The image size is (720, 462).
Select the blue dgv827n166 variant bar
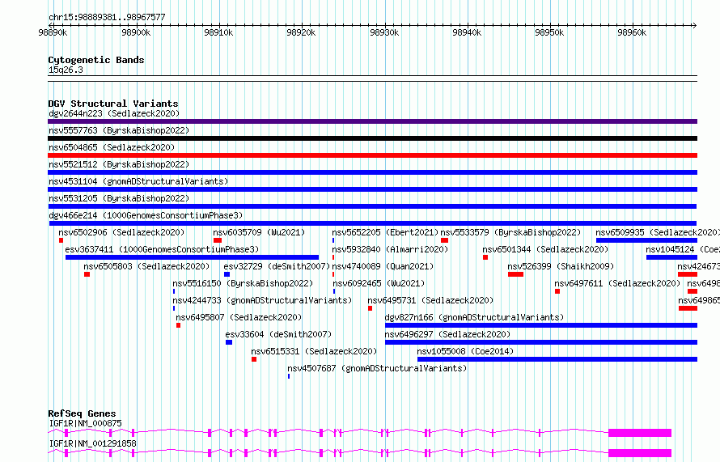(x=541, y=325)
